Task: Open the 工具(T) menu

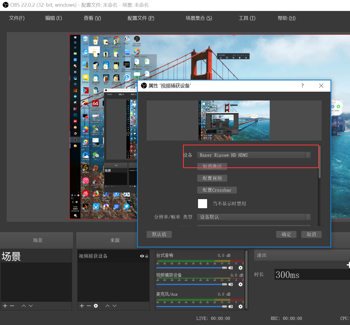Action: pyautogui.click(x=247, y=18)
